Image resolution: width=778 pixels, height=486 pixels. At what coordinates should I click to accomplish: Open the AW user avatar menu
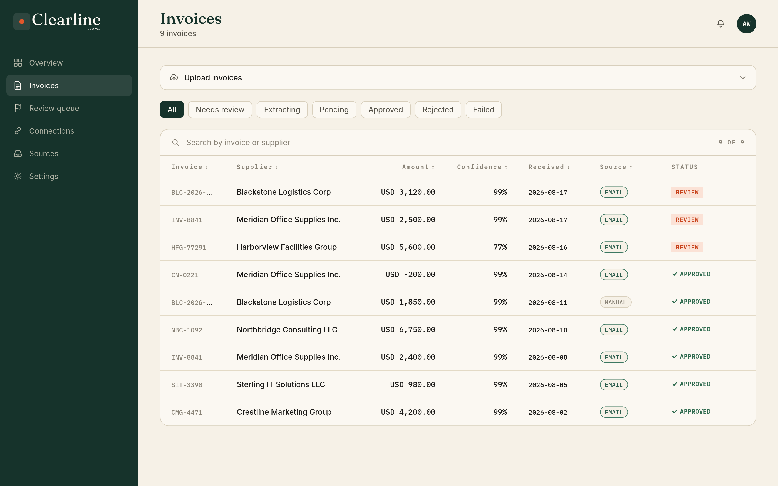click(746, 24)
